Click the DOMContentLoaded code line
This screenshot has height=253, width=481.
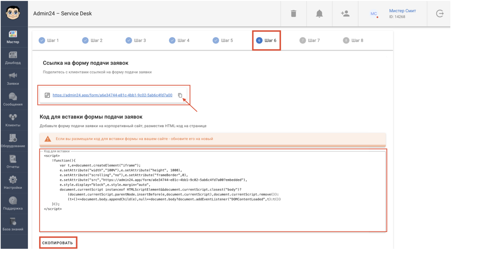(x=174, y=199)
